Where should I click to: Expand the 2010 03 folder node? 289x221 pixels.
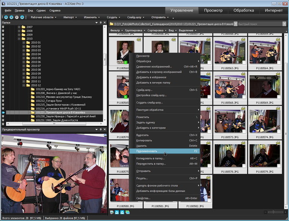24,50
